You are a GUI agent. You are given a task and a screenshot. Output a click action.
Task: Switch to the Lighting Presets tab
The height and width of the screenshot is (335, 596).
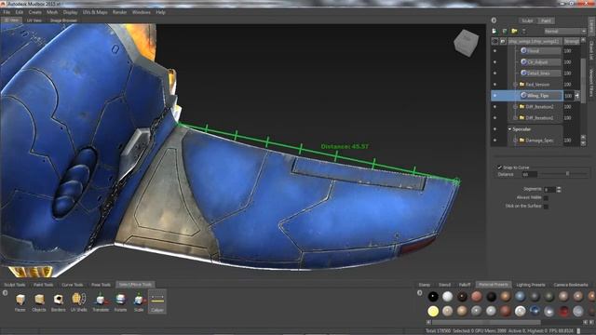[x=531, y=285]
